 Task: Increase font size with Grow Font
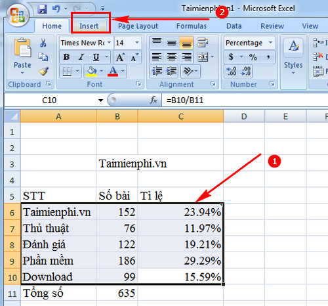click(x=120, y=57)
